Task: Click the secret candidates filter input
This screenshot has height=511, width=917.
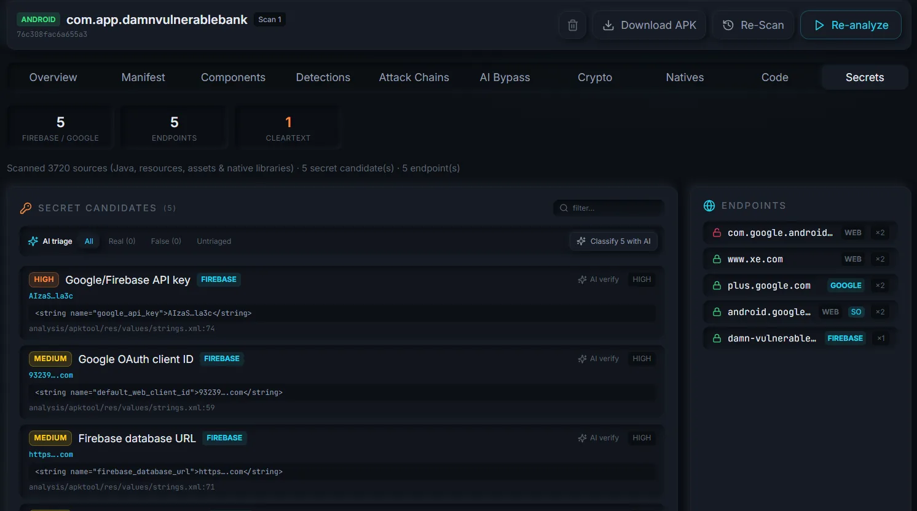Action: 608,208
